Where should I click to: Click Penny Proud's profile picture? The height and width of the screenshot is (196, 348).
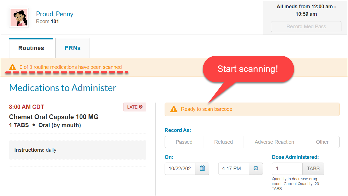19,17
